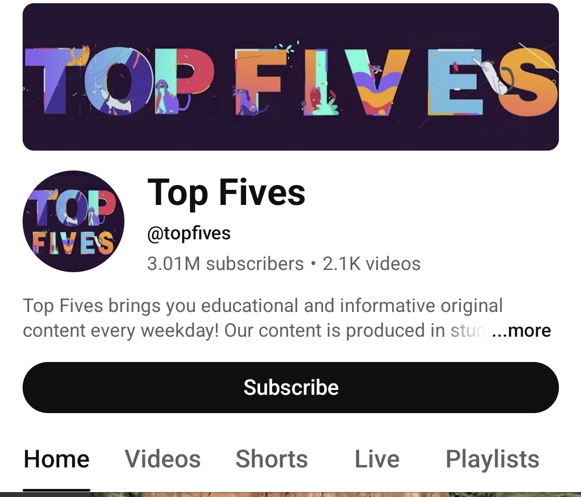Tap the Subscribe button
Image resolution: width=581 pixels, height=497 pixels.
(x=291, y=387)
